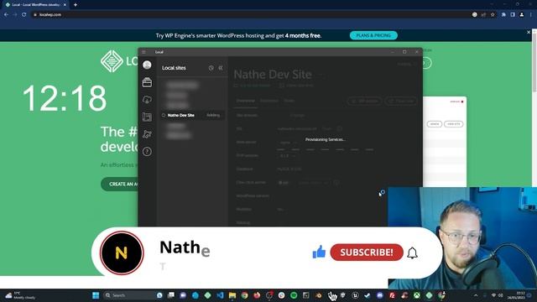This screenshot has height=302, width=537.
Task: Switch to Tools tab in Local
Action: 289,101
